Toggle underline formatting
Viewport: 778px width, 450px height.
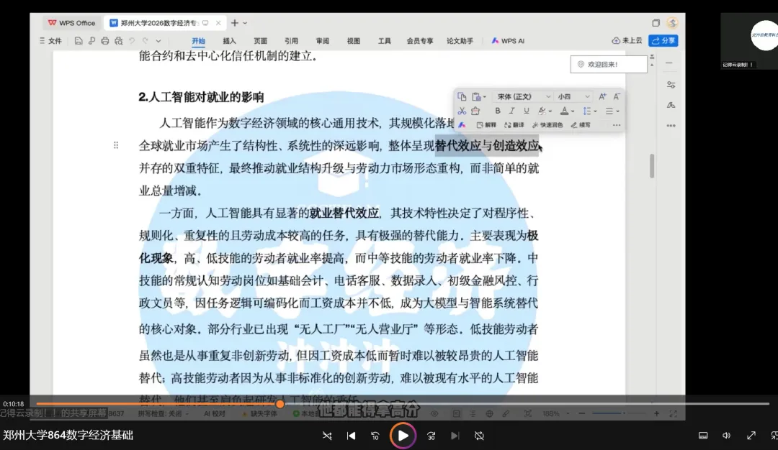click(526, 111)
